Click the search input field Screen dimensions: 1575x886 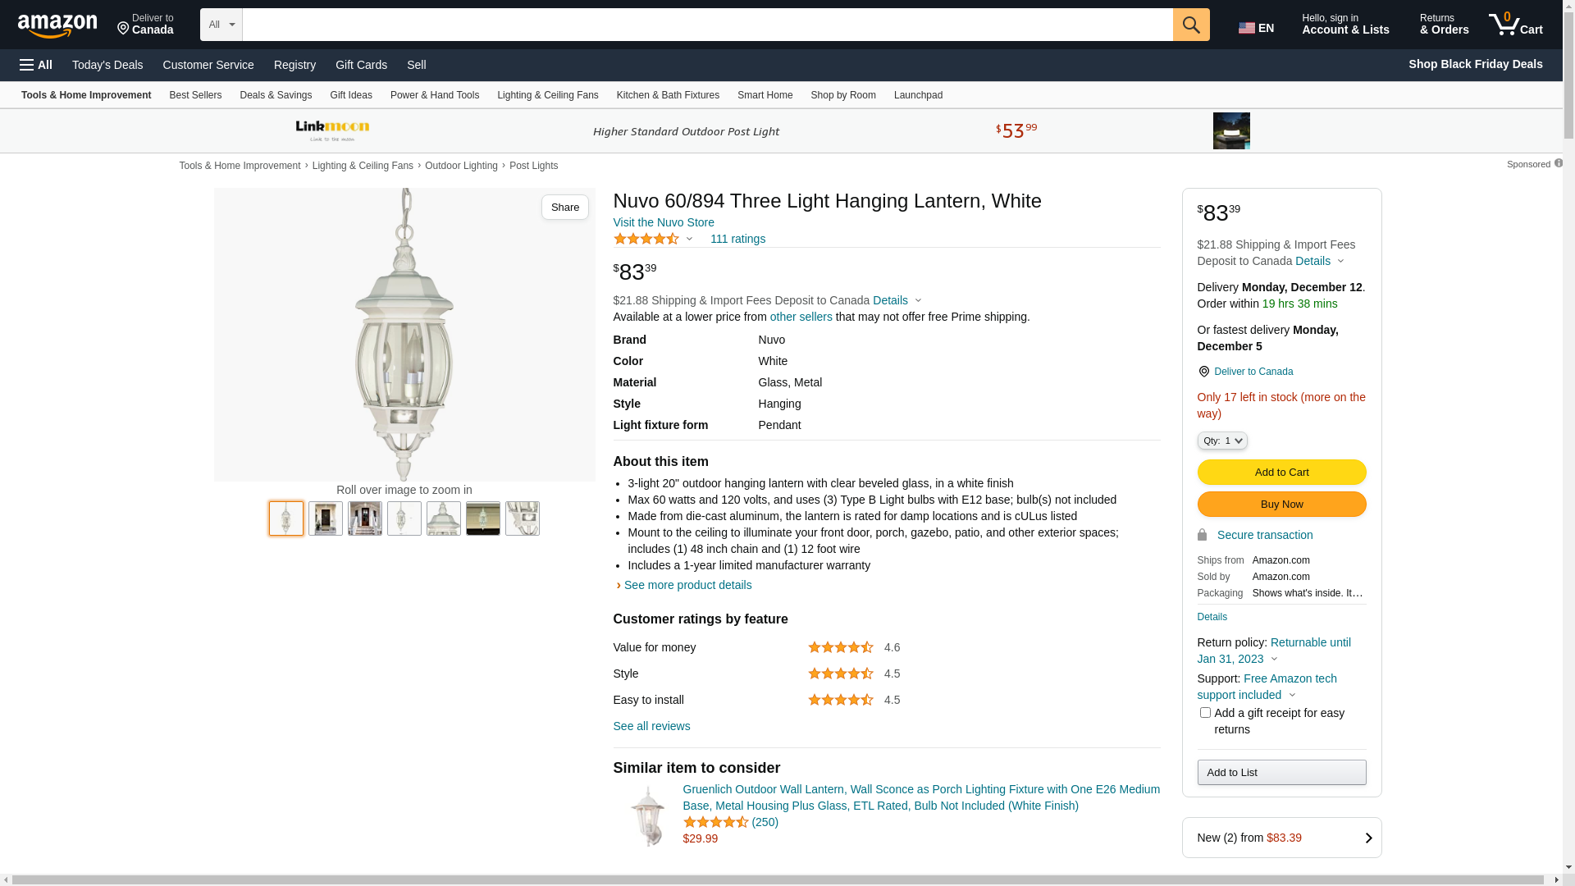pyautogui.click(x=707, y=25)
